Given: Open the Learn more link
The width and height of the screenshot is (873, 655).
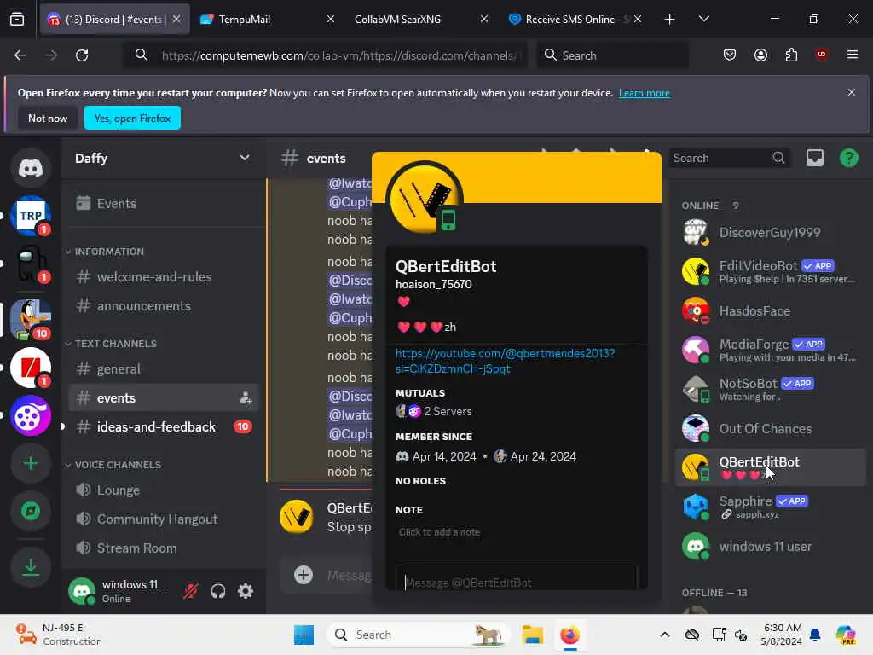Looking at the screenshot, I should point(645,93).
